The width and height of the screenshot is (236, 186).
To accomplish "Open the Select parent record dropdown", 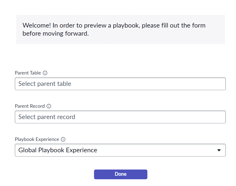I will (120, 117).
